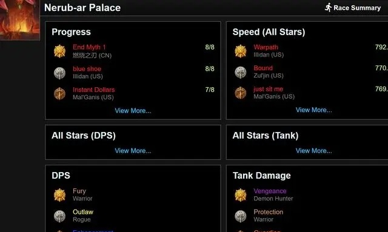Image resolution: width=388 pixels, height=232 pixels.
Task: Click the Nerub-ar Palace zone thumbnail
Action: pos(20,20)
